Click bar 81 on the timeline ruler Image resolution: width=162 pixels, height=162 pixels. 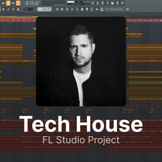click(151, 21)
